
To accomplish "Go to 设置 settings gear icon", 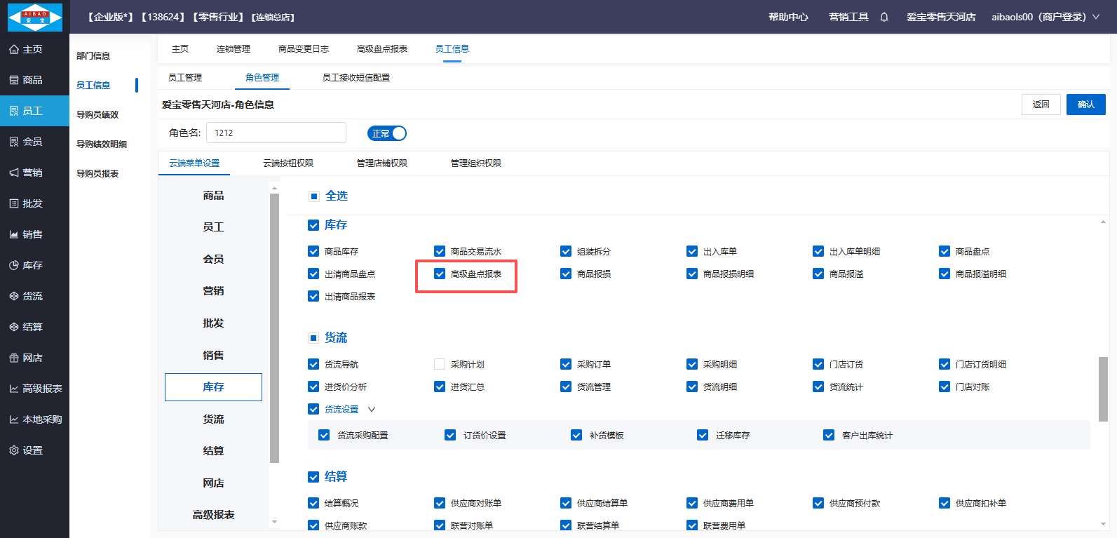I will pos(14,450).
